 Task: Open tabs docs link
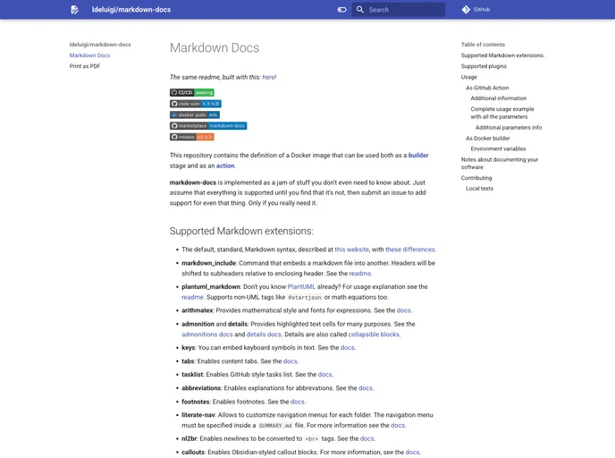[x=290, y=361]
